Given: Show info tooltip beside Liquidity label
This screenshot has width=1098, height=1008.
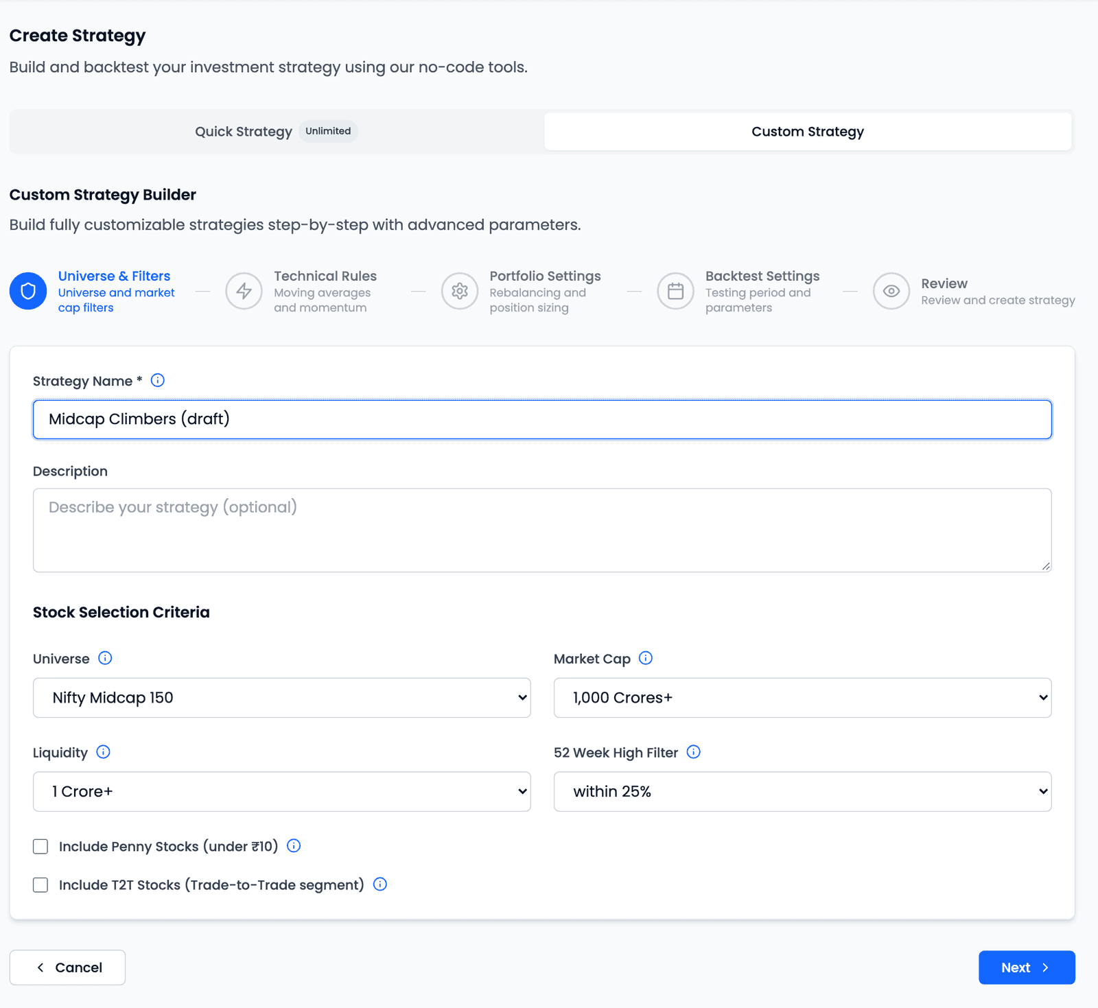Looking at the screenshot, I should point(104,752).
